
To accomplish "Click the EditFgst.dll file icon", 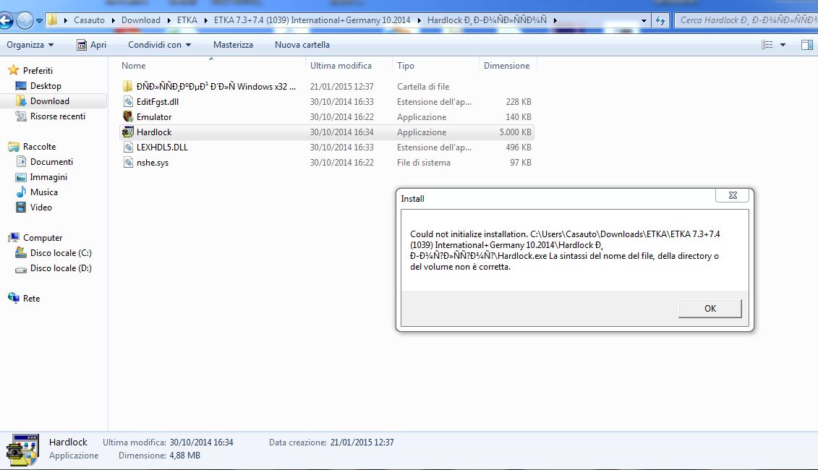I will (x=128, y=101).
